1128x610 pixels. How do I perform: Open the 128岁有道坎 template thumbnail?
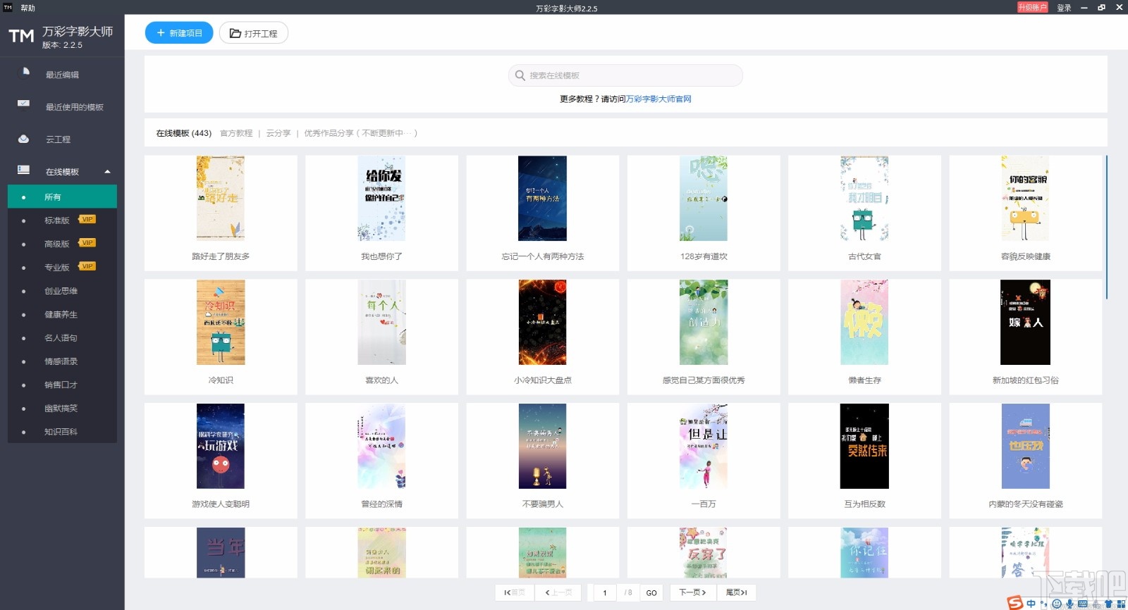click(704, 199)
